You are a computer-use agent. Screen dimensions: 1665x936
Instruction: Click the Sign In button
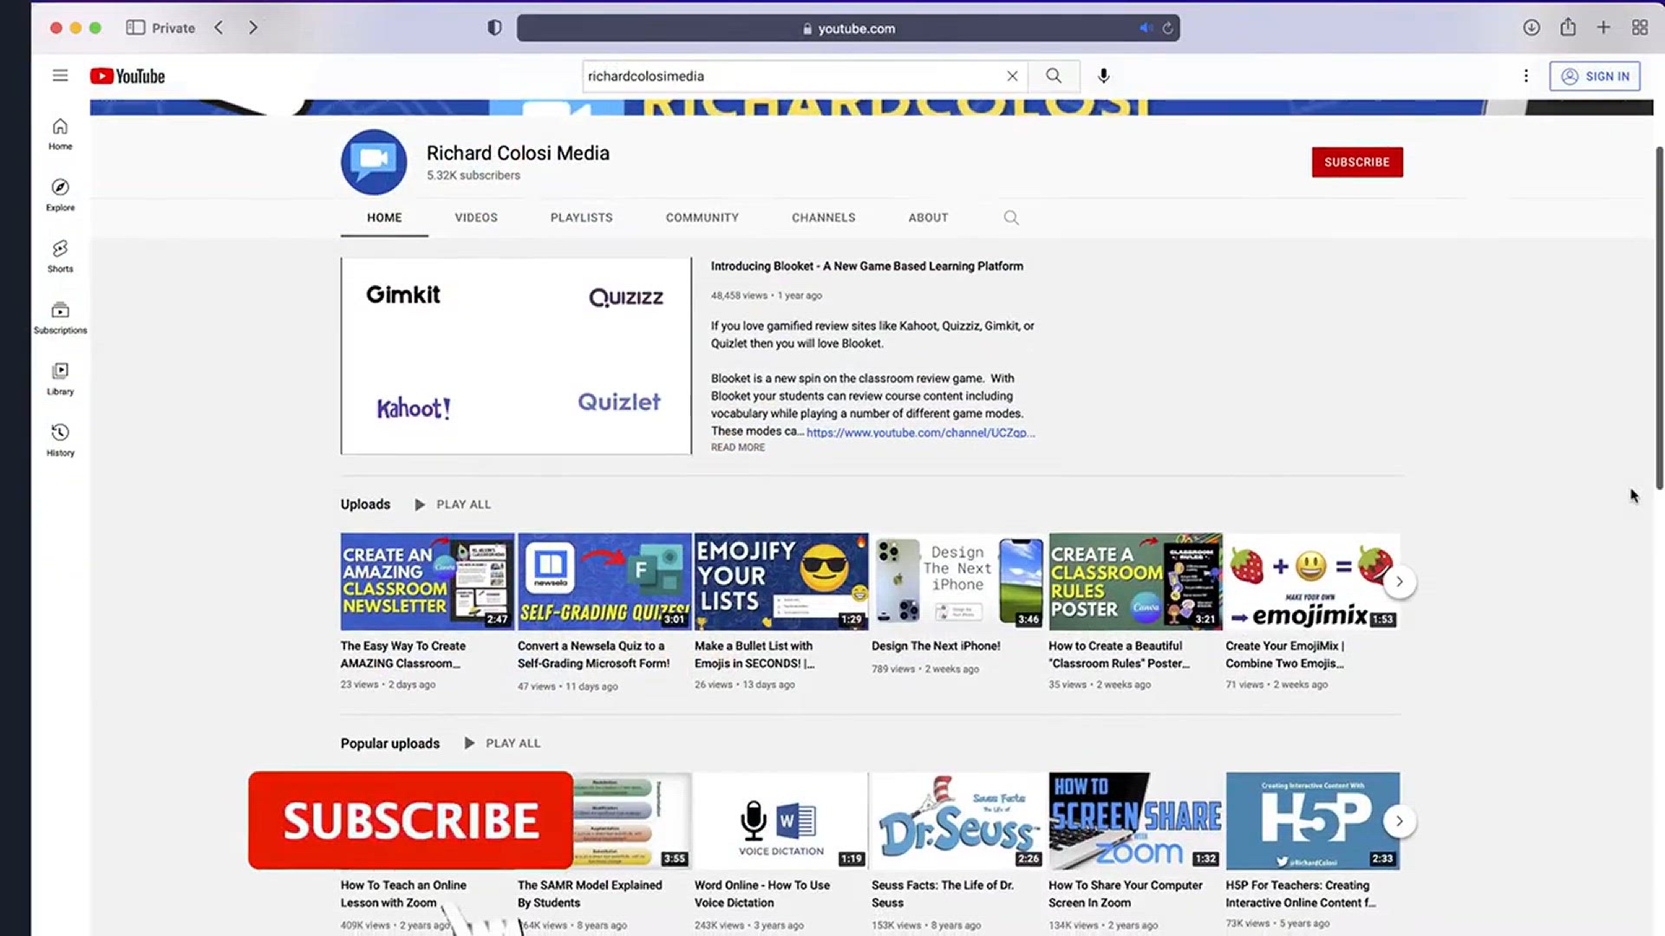pyautogui.click(x=1595, y=76)
